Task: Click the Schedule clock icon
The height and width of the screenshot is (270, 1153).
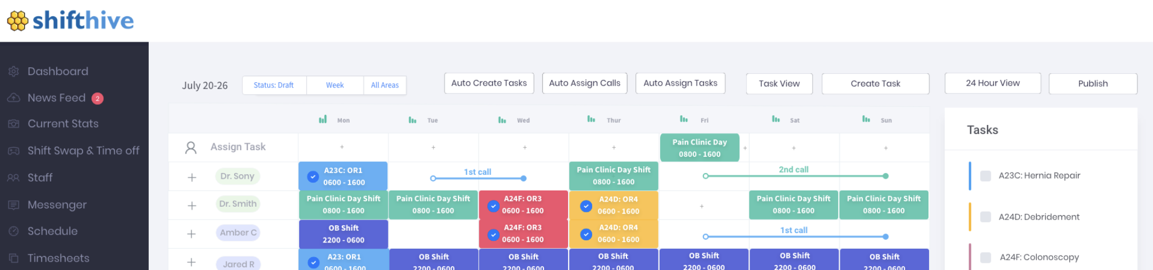Action: 14,231
